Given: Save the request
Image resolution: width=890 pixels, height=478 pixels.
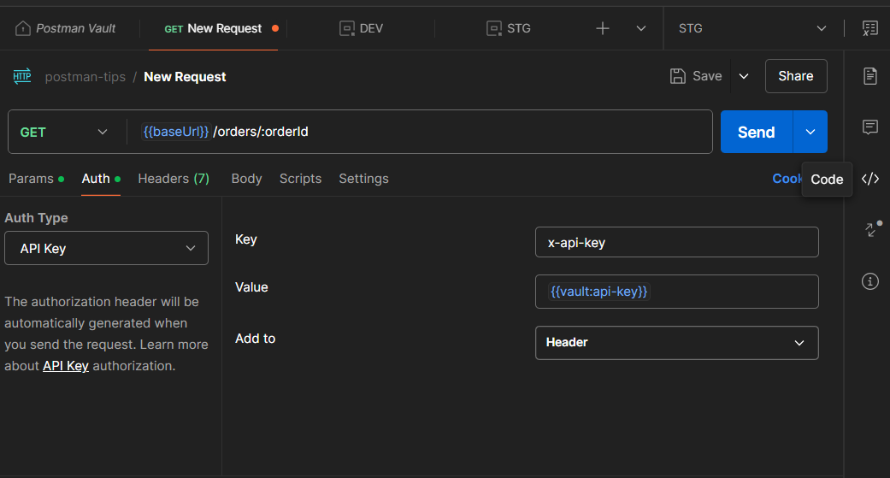Looking at the screenshot, I should tap(697, 76).
